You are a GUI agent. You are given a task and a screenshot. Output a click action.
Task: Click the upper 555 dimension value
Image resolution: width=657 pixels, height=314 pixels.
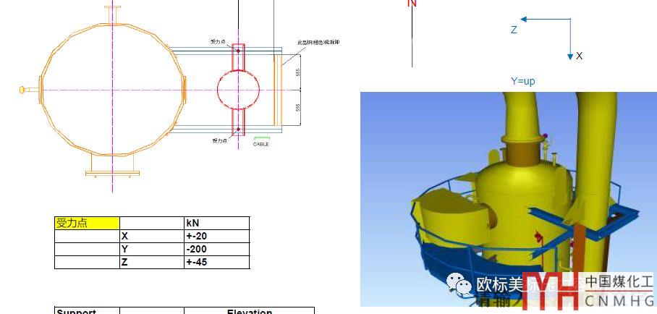(298, 72)
